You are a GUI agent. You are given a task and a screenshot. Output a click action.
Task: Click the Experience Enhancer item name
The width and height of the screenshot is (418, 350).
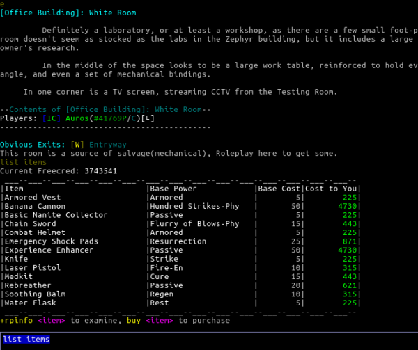[x=49, y=250]
